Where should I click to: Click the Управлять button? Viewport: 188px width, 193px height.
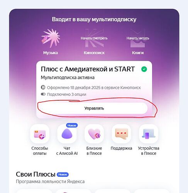94,108
